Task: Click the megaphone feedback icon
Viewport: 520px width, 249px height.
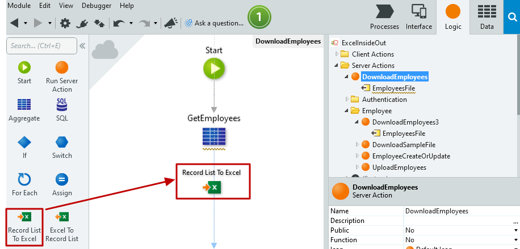Action: [171, 23]
